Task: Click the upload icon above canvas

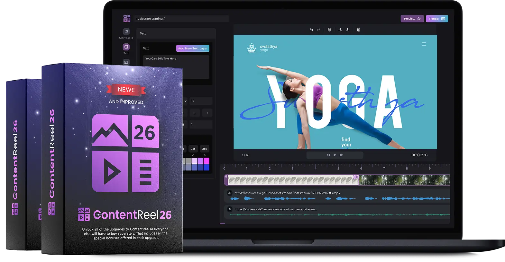Action: pos(348,30)
